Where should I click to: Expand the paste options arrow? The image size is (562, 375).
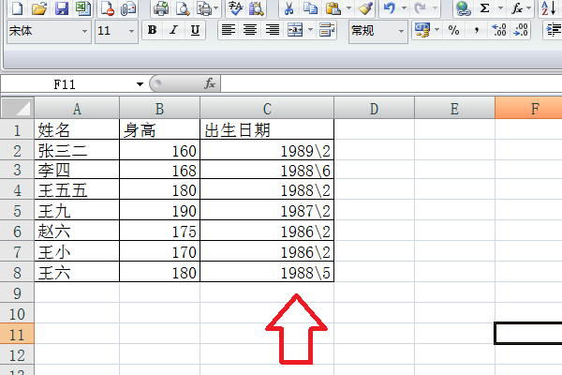point(348,7)
